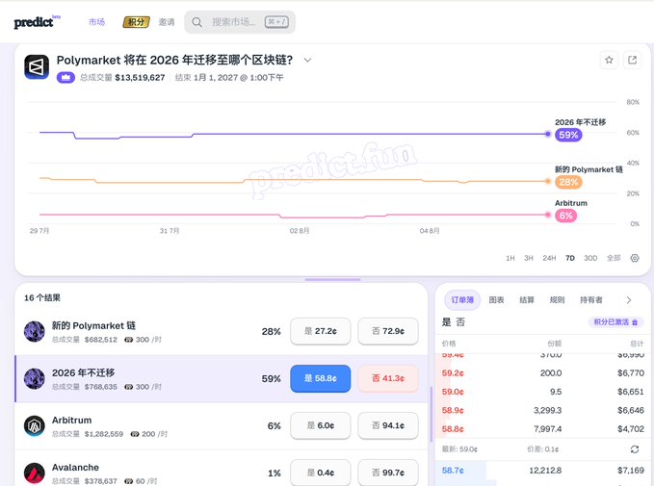Viewport: 654px width, 486px height.
Task: Click the 新的 Polymarket 链 avatar icon
Action: click(35, 332)
